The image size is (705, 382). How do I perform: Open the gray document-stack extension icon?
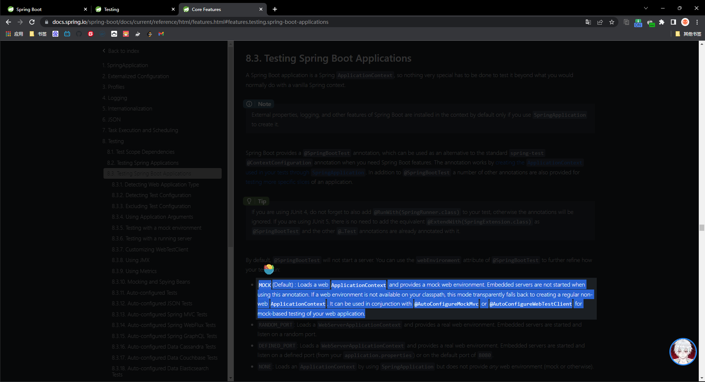point(626,22)
